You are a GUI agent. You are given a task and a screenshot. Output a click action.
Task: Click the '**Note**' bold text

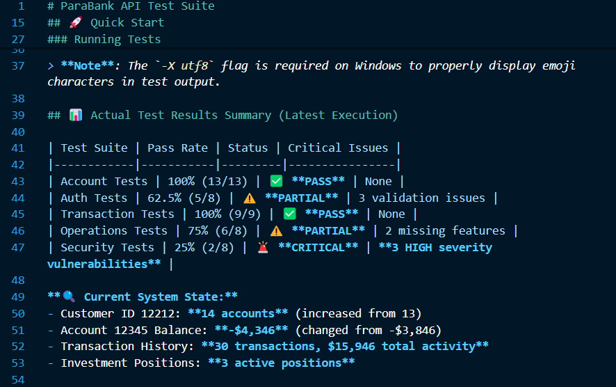tap(87, 65)
